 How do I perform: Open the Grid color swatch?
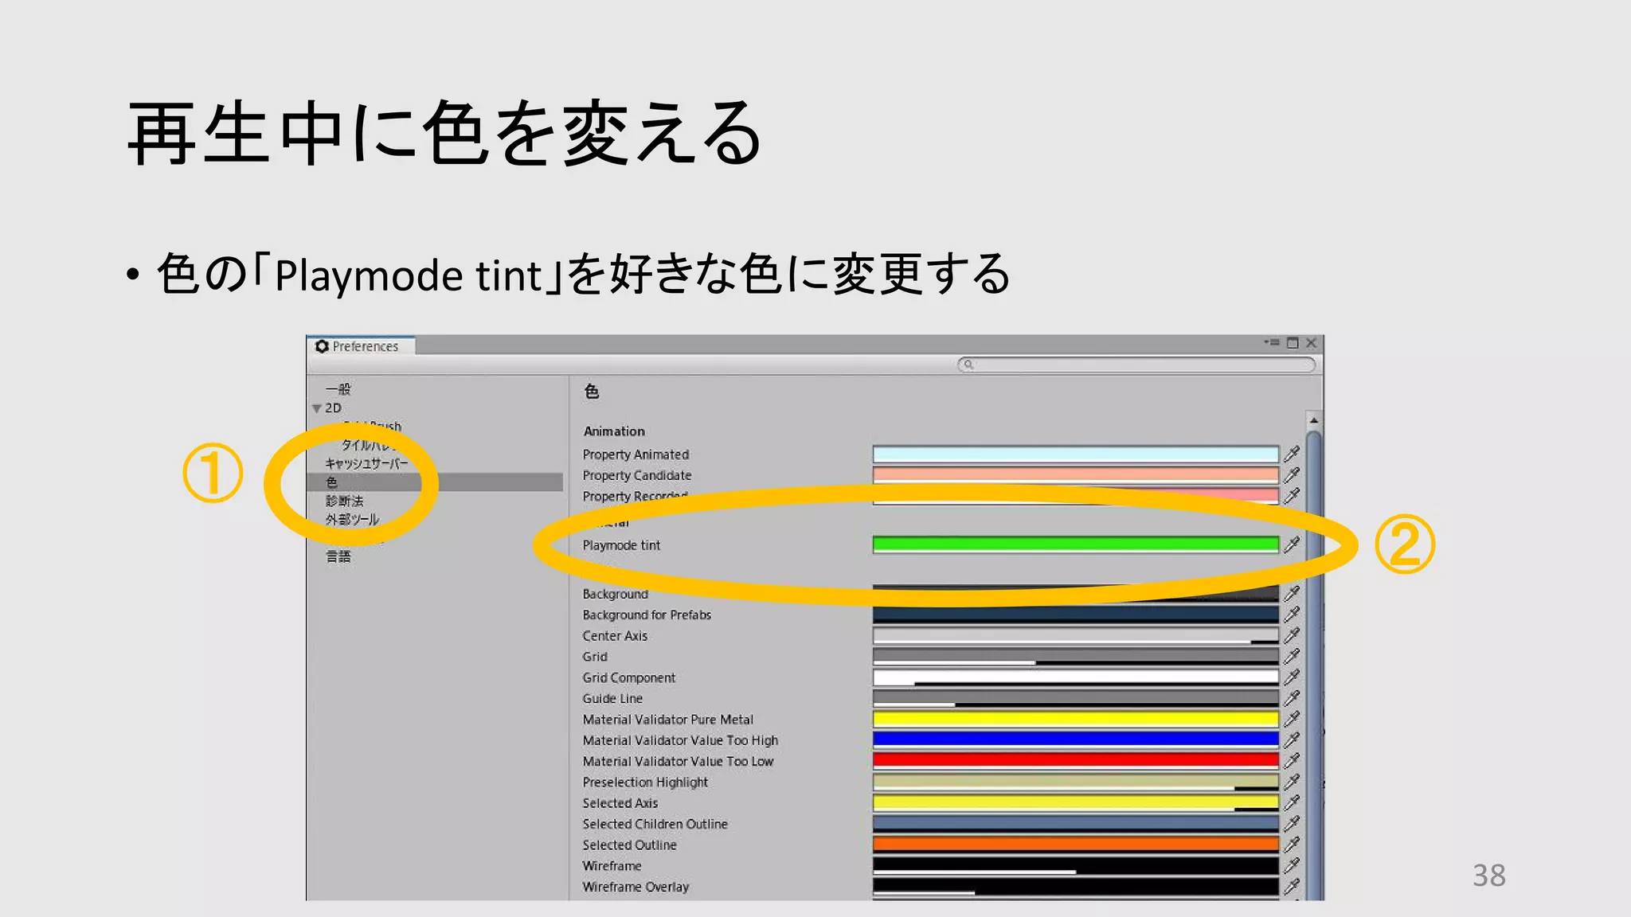(1076, 657)
